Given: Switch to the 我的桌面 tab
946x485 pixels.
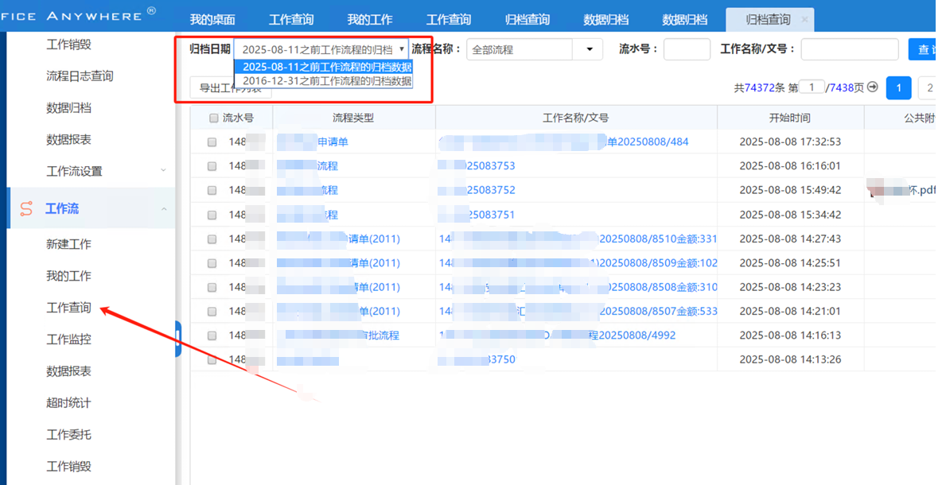Looking at the screenshot, I should [x=212, y=19].
